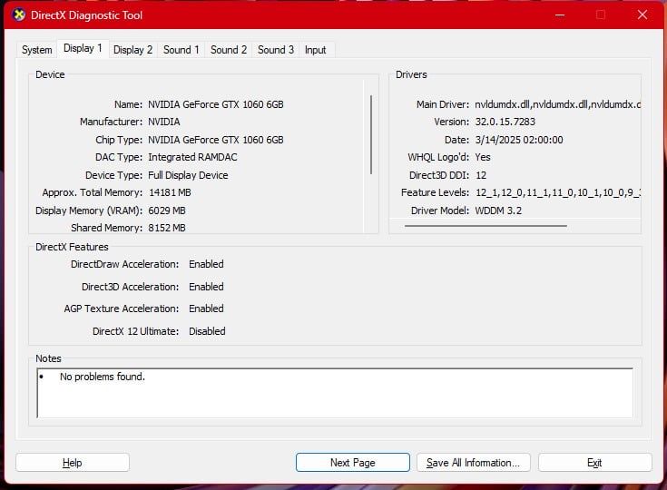
Task: Click the Main Driver nvldumdx.dll value
Action: 558,104
